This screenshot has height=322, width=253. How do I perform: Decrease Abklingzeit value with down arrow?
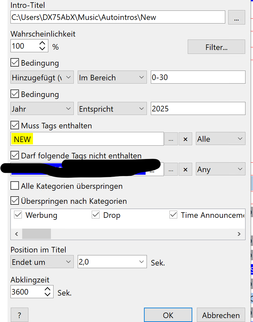[x=48, y=294]
